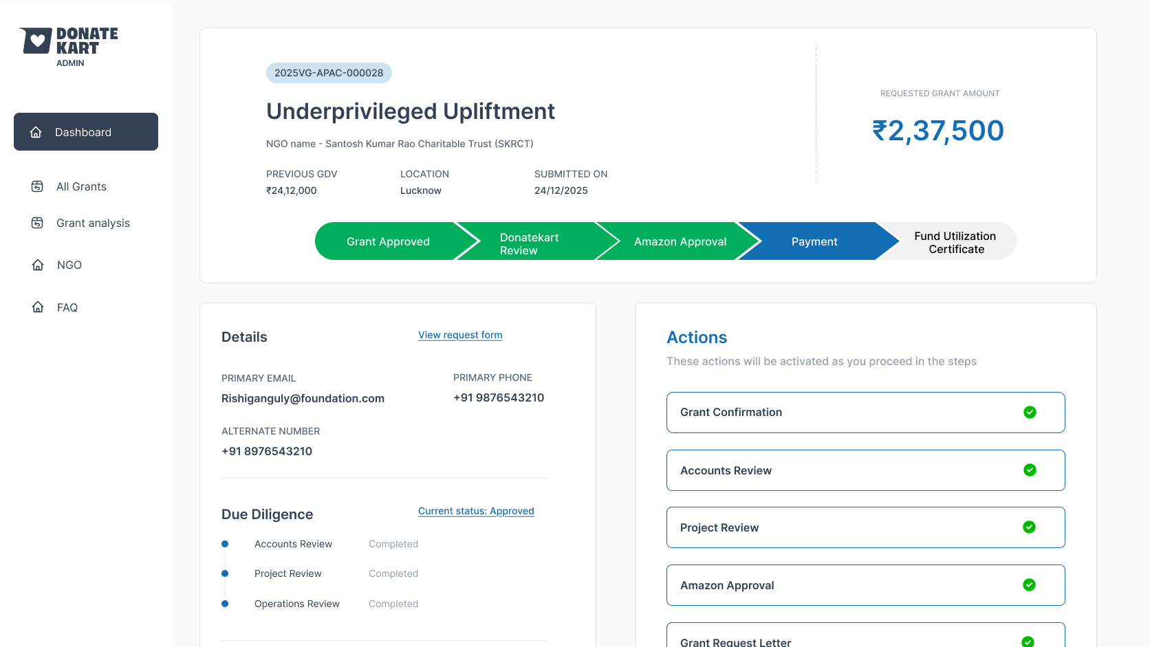Click the Grant analysis sidebar icon
Viewport: 1150px width, 647px height.
(38, 223)
